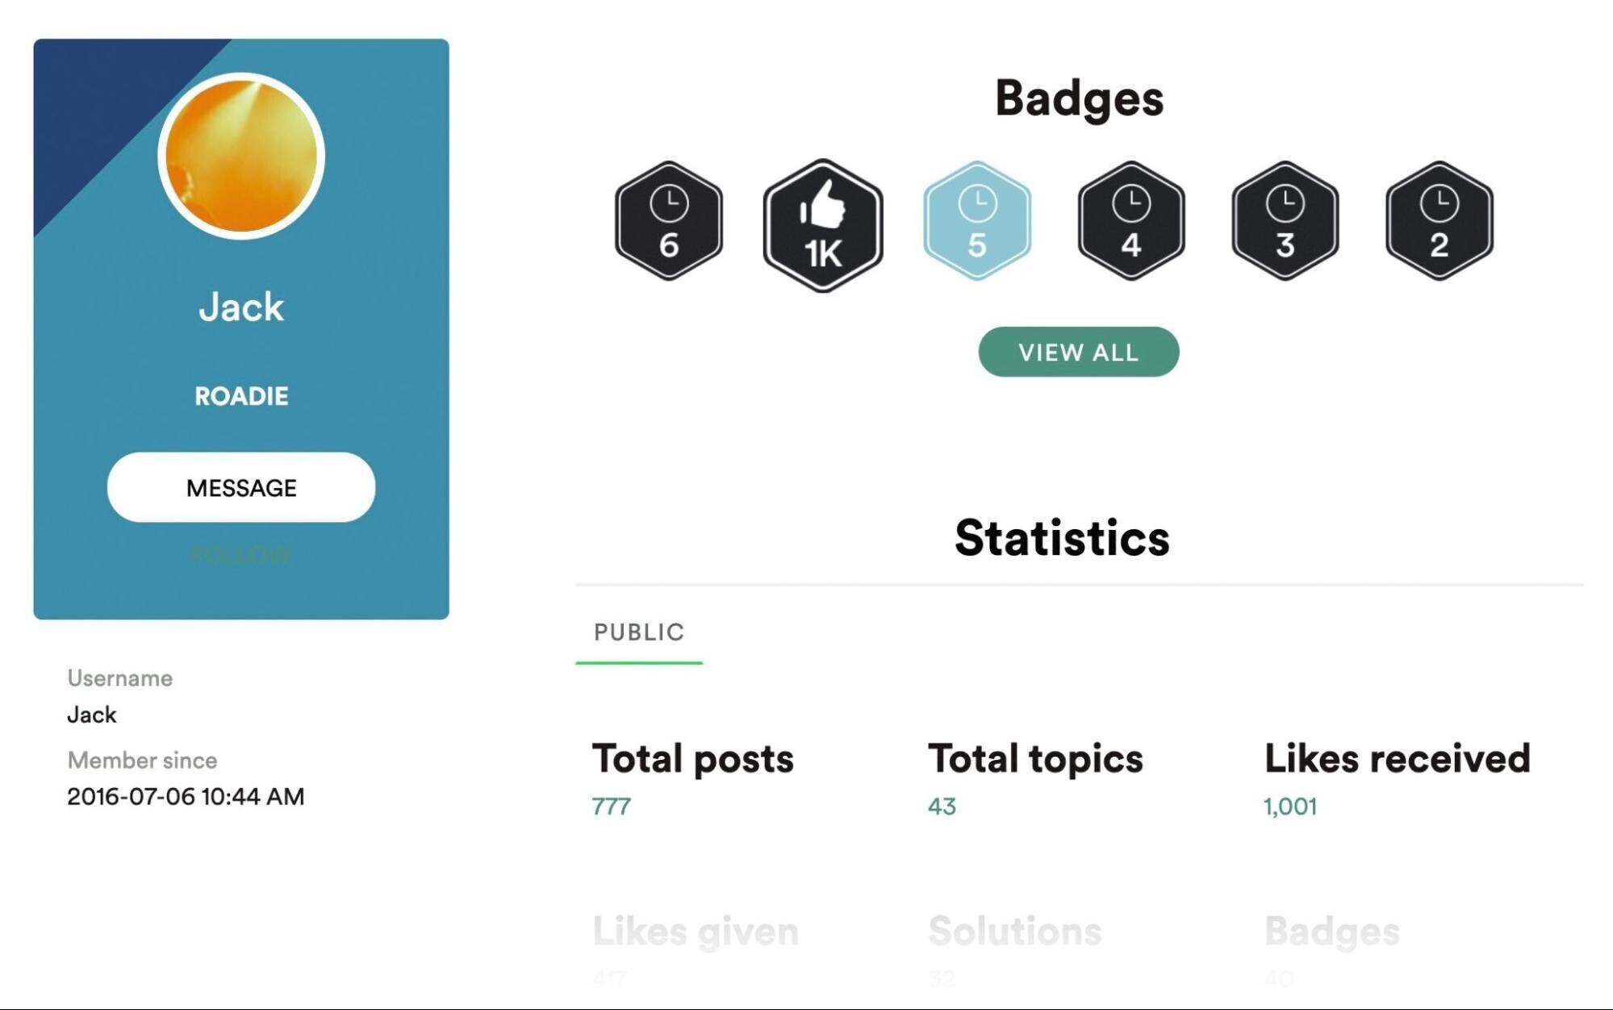This screenshot has height=1010, width=1613.
Task: Click the View All badges button
Action: coord(1079,352)
